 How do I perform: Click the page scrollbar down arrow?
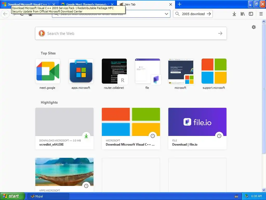tap(264, 190)
